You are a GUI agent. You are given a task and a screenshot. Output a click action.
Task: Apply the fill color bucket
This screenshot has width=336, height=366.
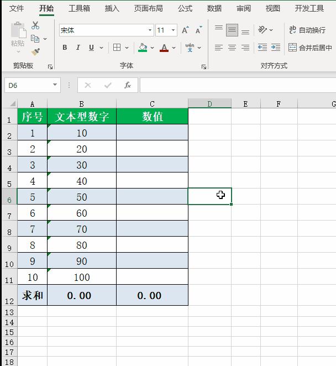point(143,48)
